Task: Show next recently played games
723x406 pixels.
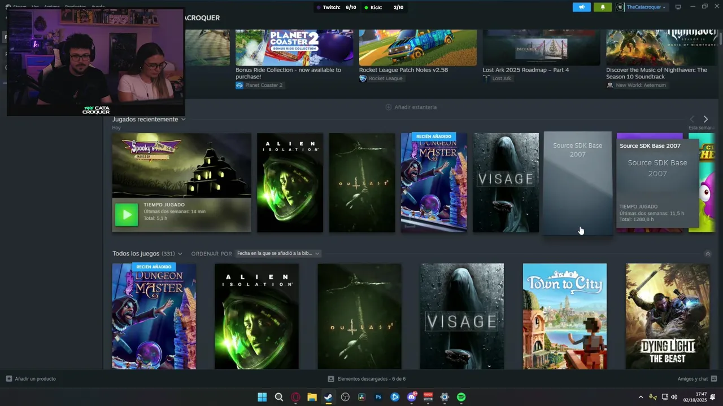Action: click(x=705, y=120)
